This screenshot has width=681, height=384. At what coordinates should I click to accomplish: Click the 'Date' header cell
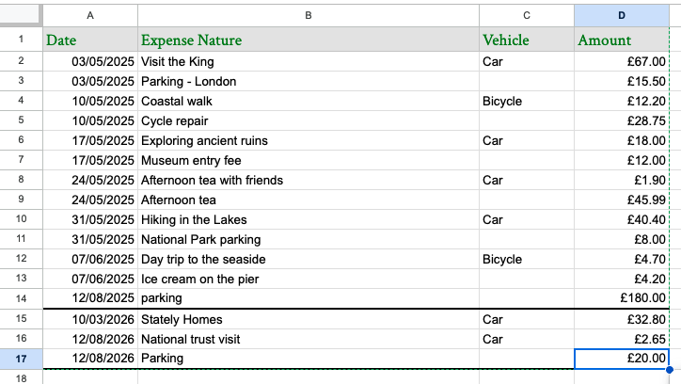89,40
